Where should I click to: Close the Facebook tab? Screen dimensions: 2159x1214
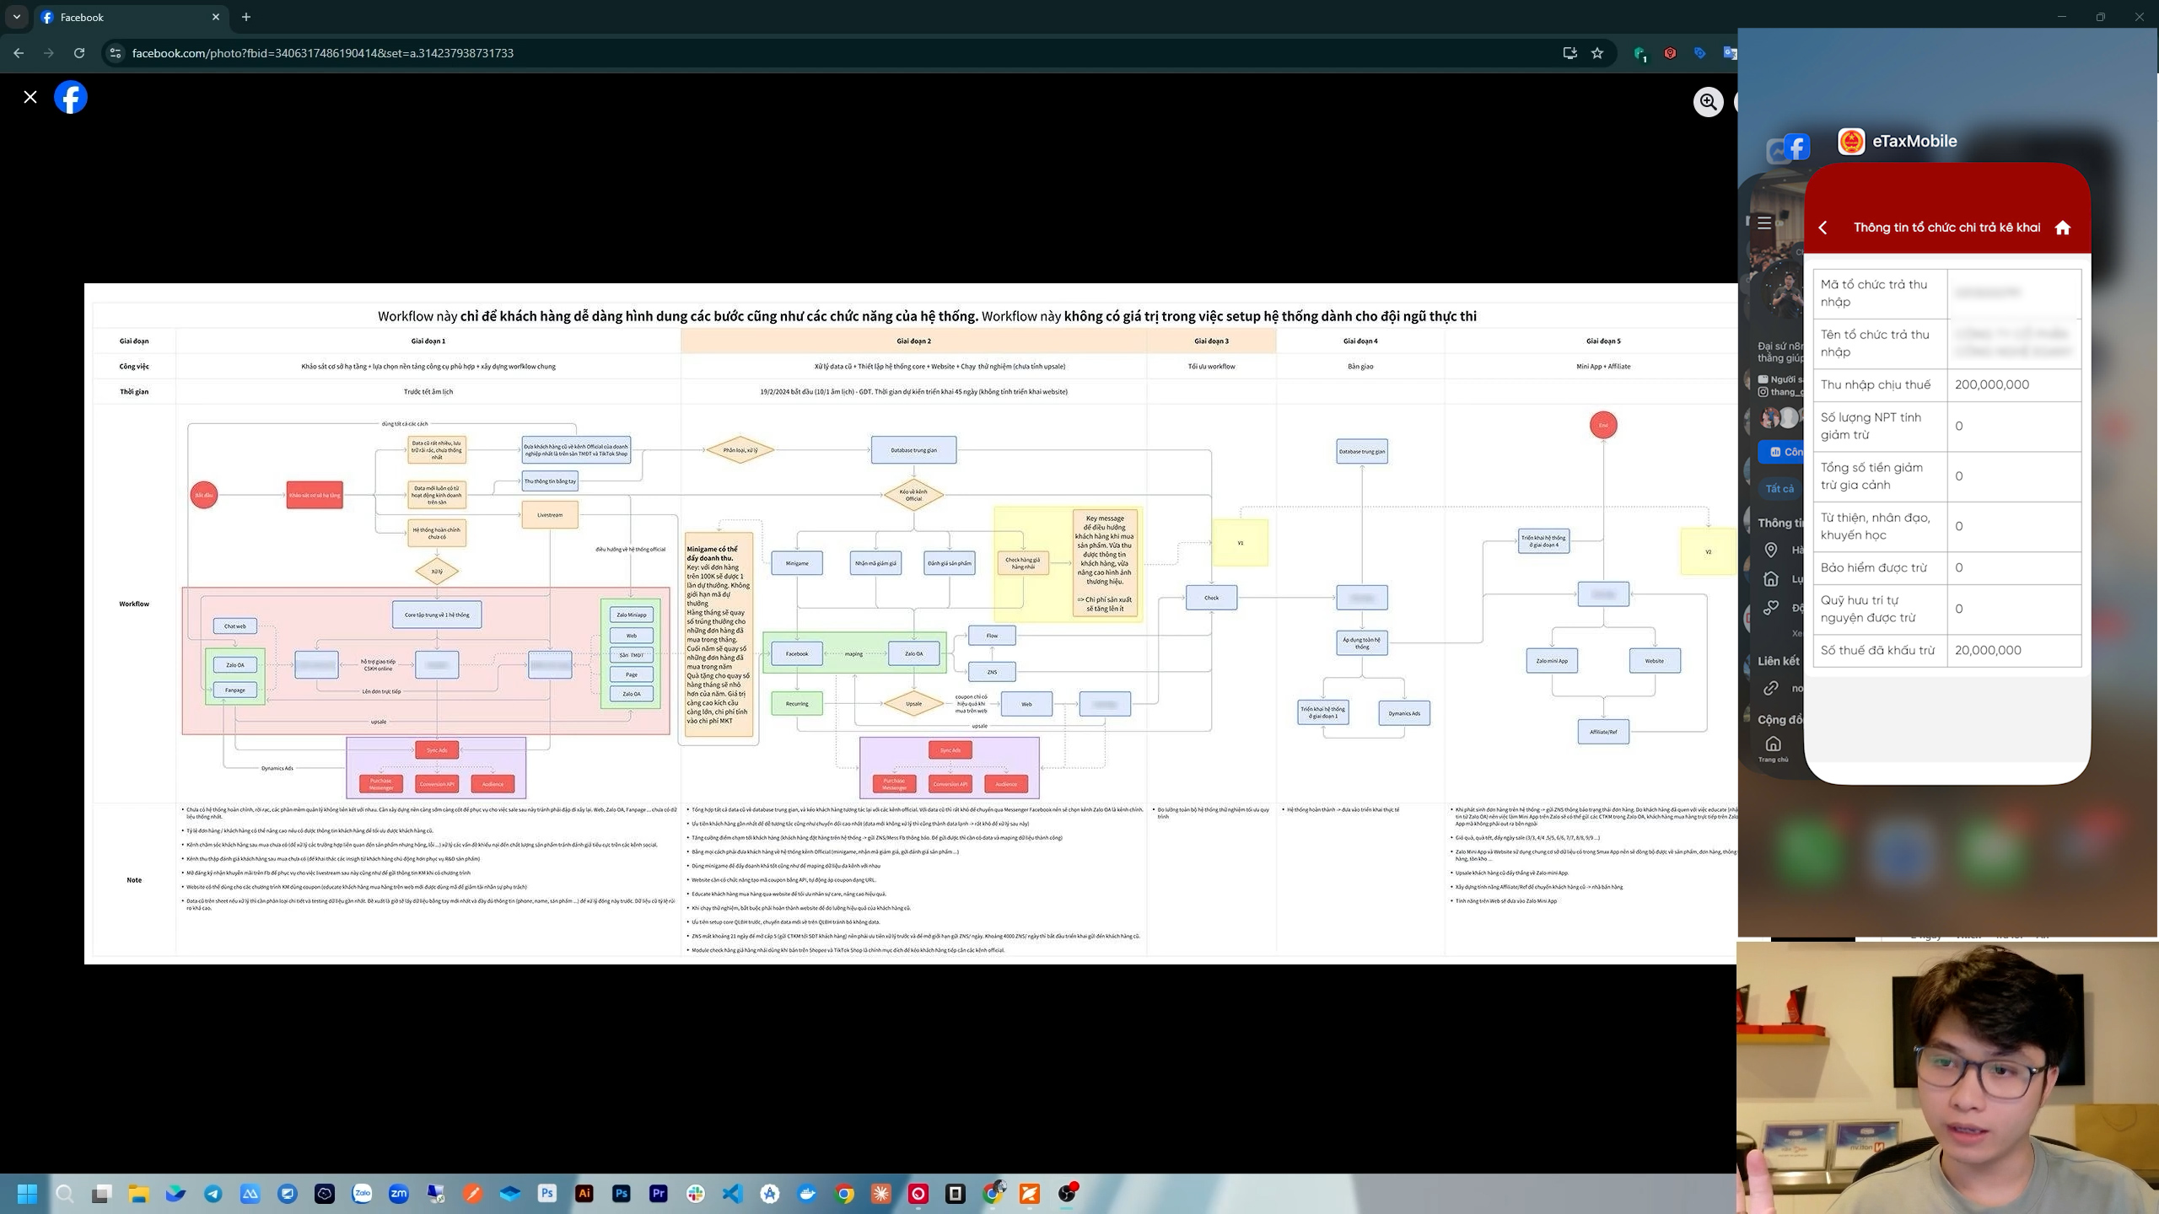(x=216, y=17)
